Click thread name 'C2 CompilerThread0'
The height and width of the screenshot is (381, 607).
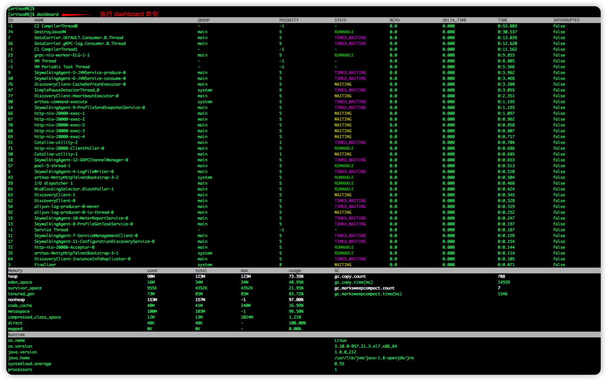[x=56, y=26]
